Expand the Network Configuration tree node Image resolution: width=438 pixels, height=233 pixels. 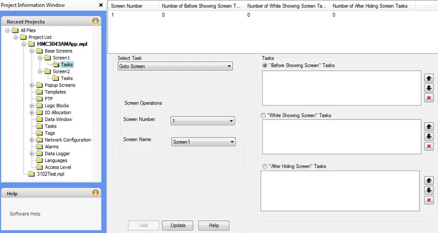pos(32,140)
